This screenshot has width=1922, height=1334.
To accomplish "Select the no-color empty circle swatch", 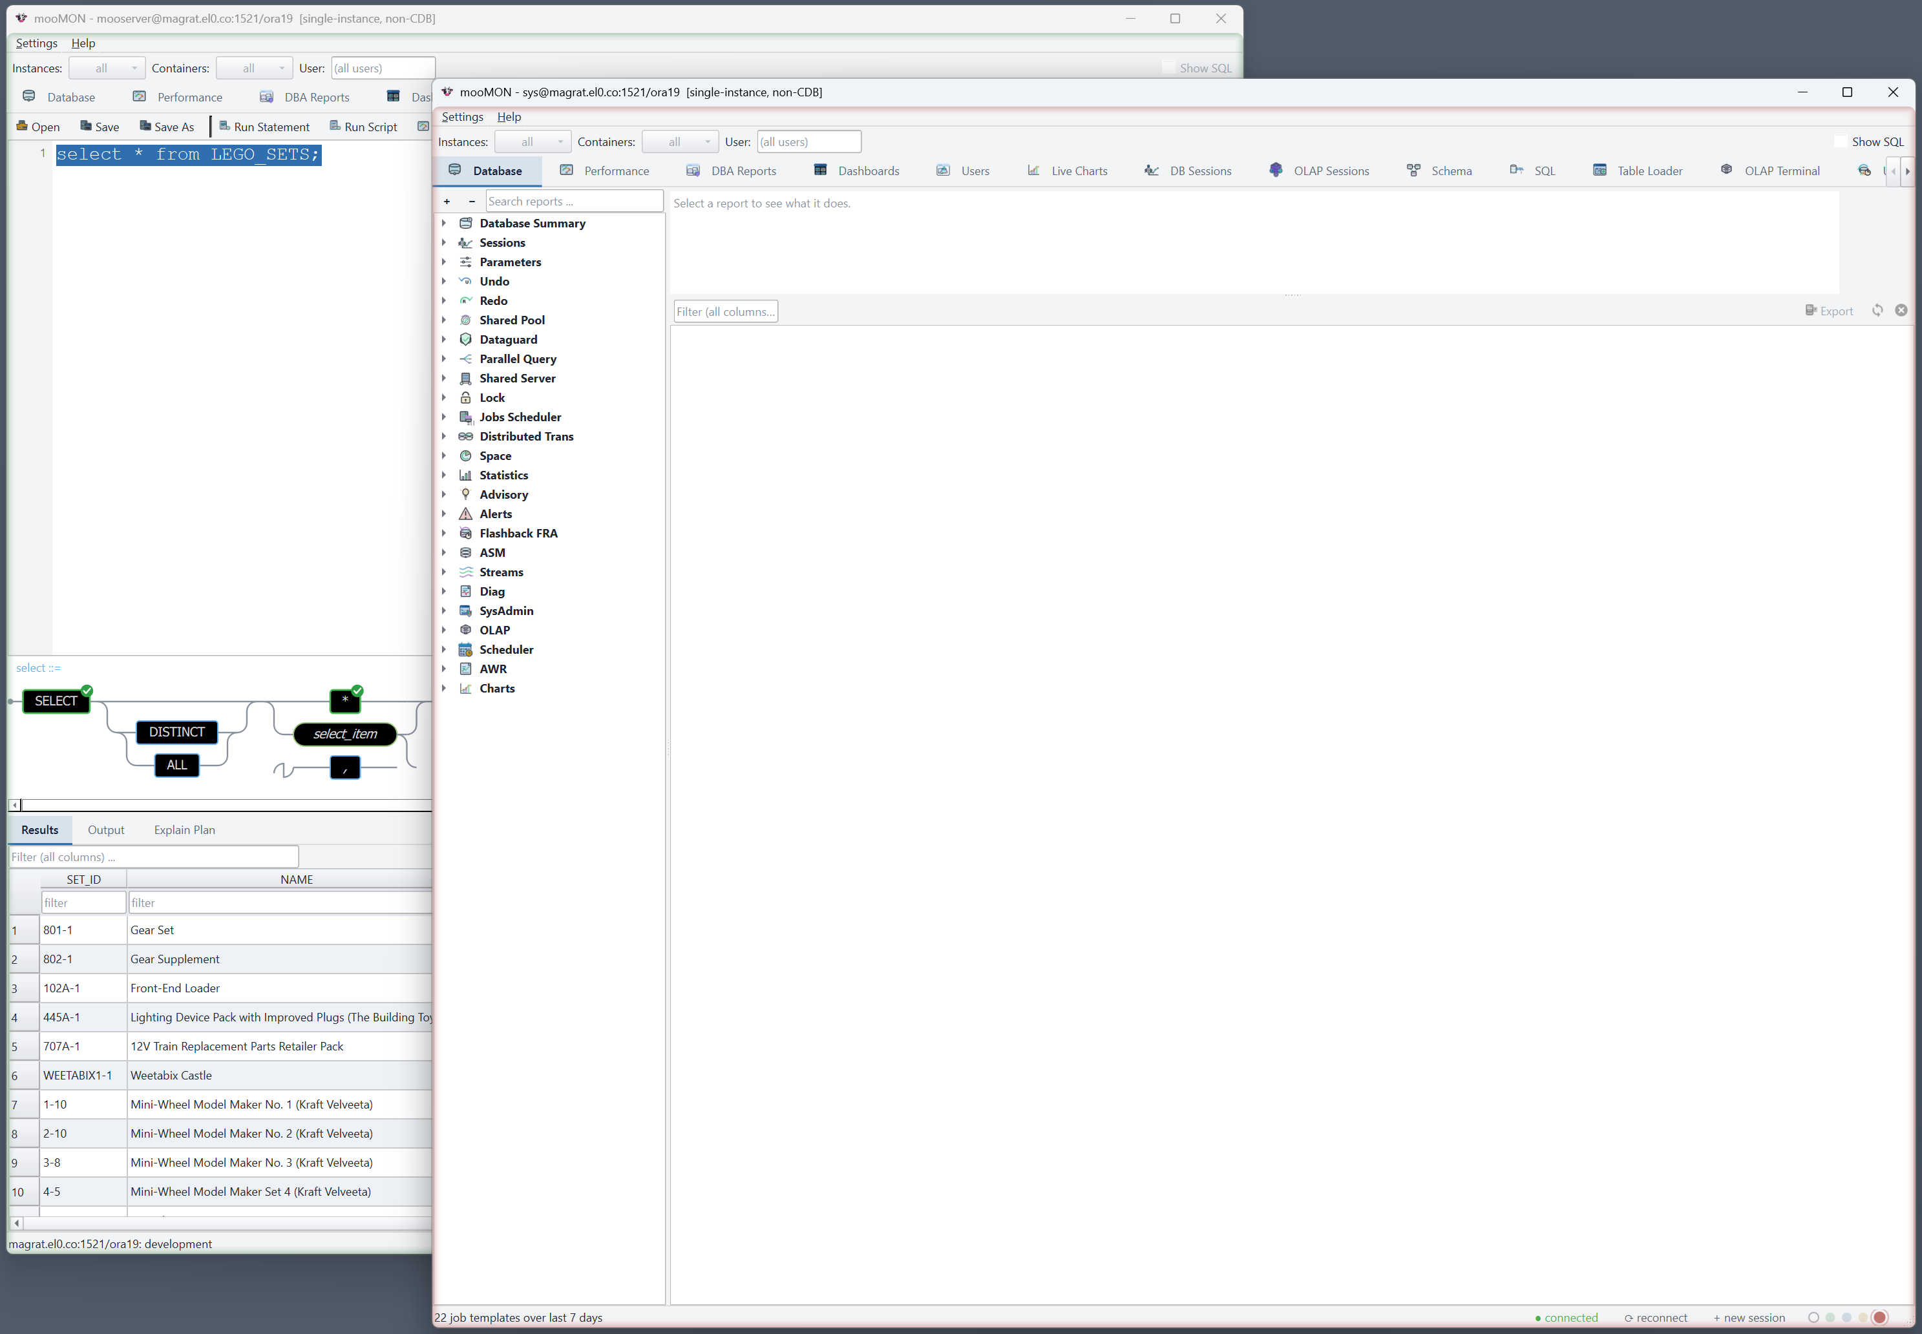I will point(1813,1317).
